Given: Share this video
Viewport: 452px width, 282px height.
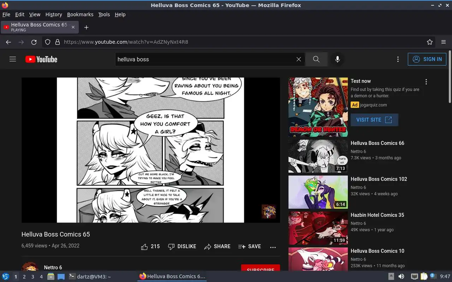Looking at the screenshot, I should click(217, 247).
